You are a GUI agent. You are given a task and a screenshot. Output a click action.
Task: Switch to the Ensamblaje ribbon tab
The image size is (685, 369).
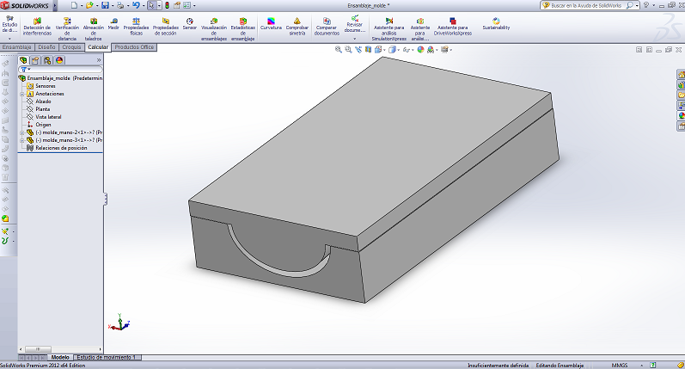coord(16,47)
